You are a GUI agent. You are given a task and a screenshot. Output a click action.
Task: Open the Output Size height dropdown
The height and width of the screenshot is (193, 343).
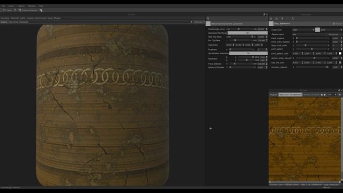[331, 30]
